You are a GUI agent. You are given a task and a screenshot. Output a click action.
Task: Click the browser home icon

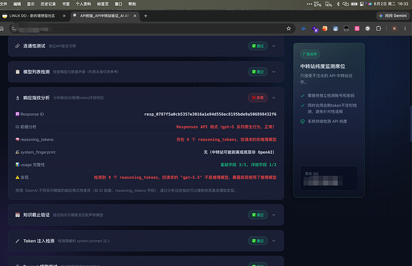click(x=2, y=29)
